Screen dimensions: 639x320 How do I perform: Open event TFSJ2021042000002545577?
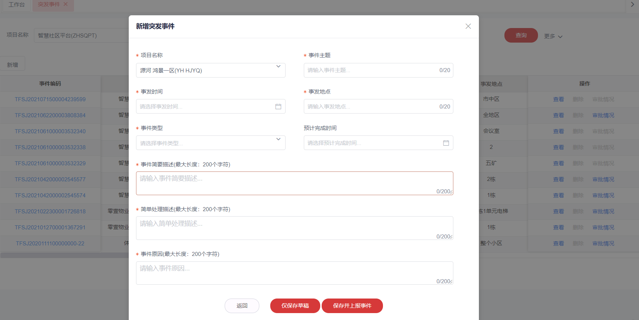point(50,179)
